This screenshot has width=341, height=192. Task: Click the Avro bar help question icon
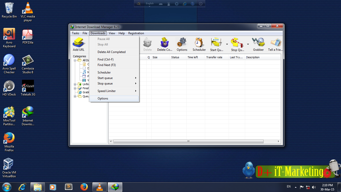coord(192,3)
